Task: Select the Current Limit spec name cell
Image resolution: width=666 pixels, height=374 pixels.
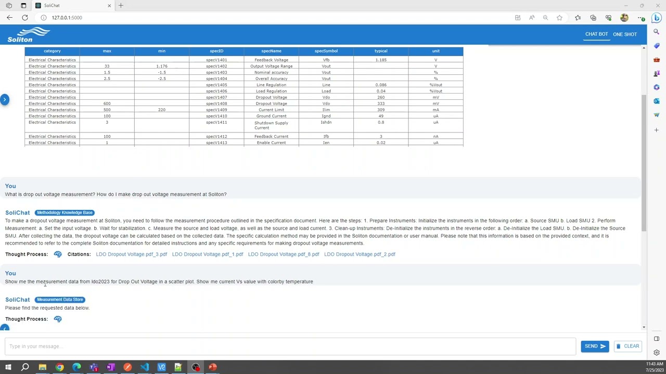Action: pos(271,110)
